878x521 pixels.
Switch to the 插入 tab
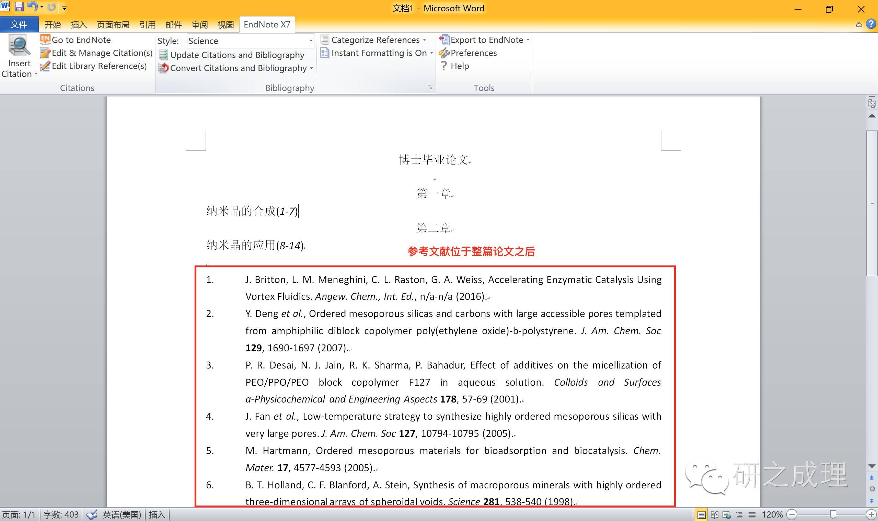[x=79, y=25]
